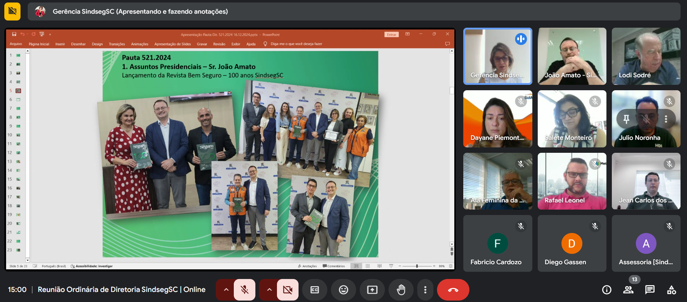Screen dimensions: 687x302
Task: Turn on the camera
Action: pyautogui.click(x=288, y=290)
